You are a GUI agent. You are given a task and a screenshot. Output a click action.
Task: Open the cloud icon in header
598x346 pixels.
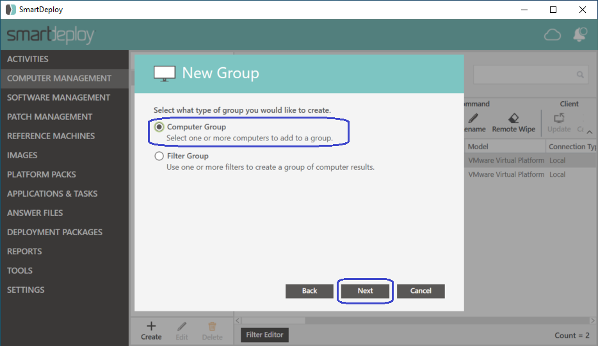553,35
